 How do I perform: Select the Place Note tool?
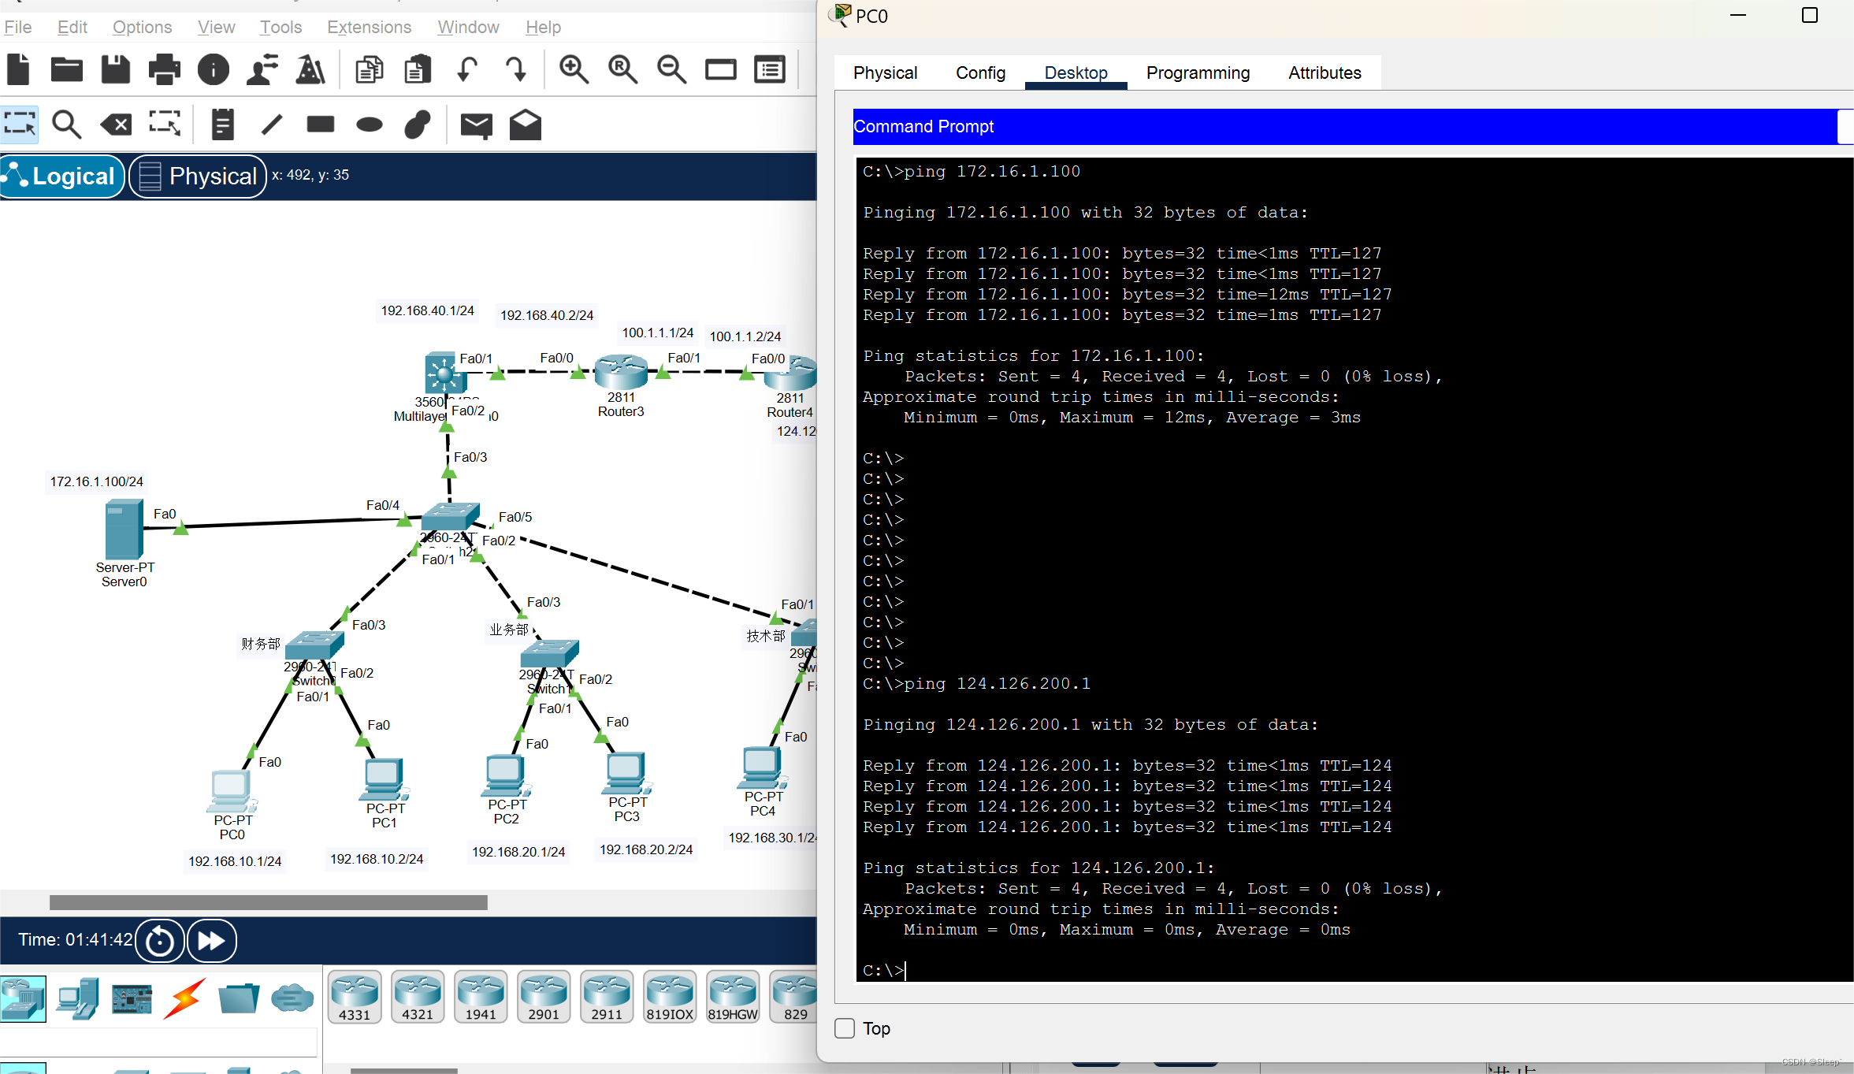[223, 124]
